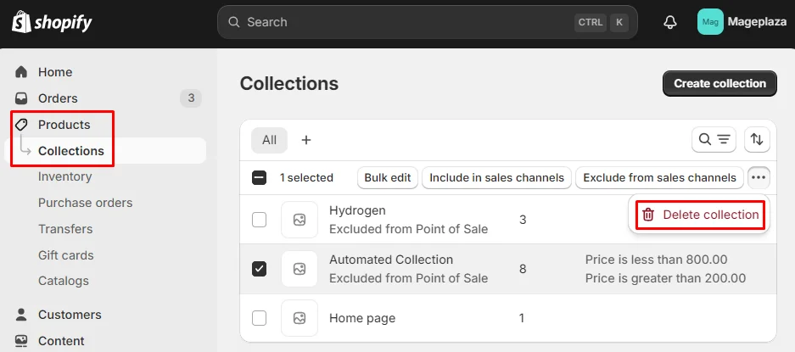The image size is (795, 352).
Task: Click the Content icon in sidebar
Action: click(x=21, y=341)
